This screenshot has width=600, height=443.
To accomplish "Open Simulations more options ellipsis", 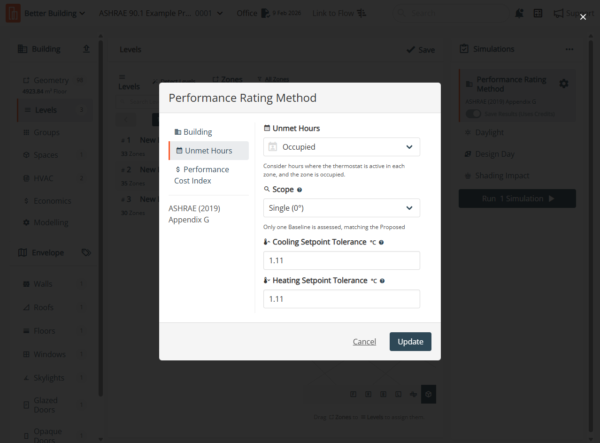I will point(569,49).
